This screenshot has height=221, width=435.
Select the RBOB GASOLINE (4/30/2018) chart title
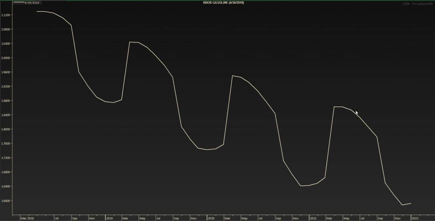[x=223, y=3]
